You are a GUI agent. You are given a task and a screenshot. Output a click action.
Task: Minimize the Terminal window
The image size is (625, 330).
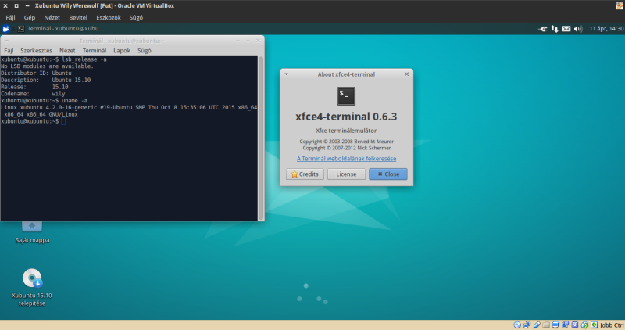click(238, 41)
